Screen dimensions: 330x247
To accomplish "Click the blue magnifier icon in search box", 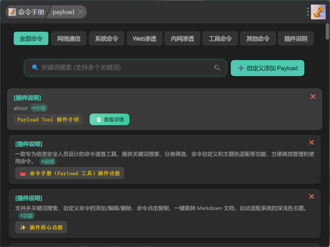I will pyautogui.click(x=35, y=67).
